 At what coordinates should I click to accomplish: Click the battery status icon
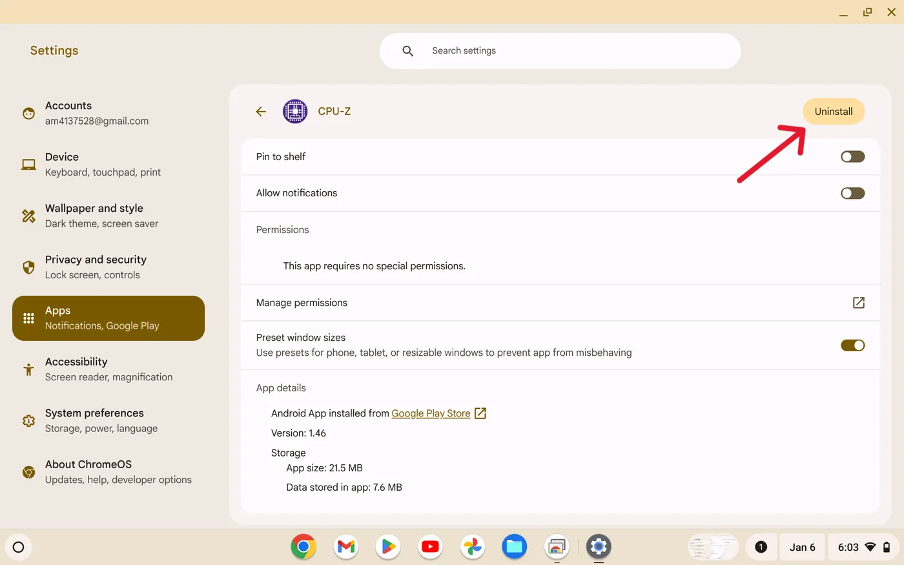click(887, 547)
